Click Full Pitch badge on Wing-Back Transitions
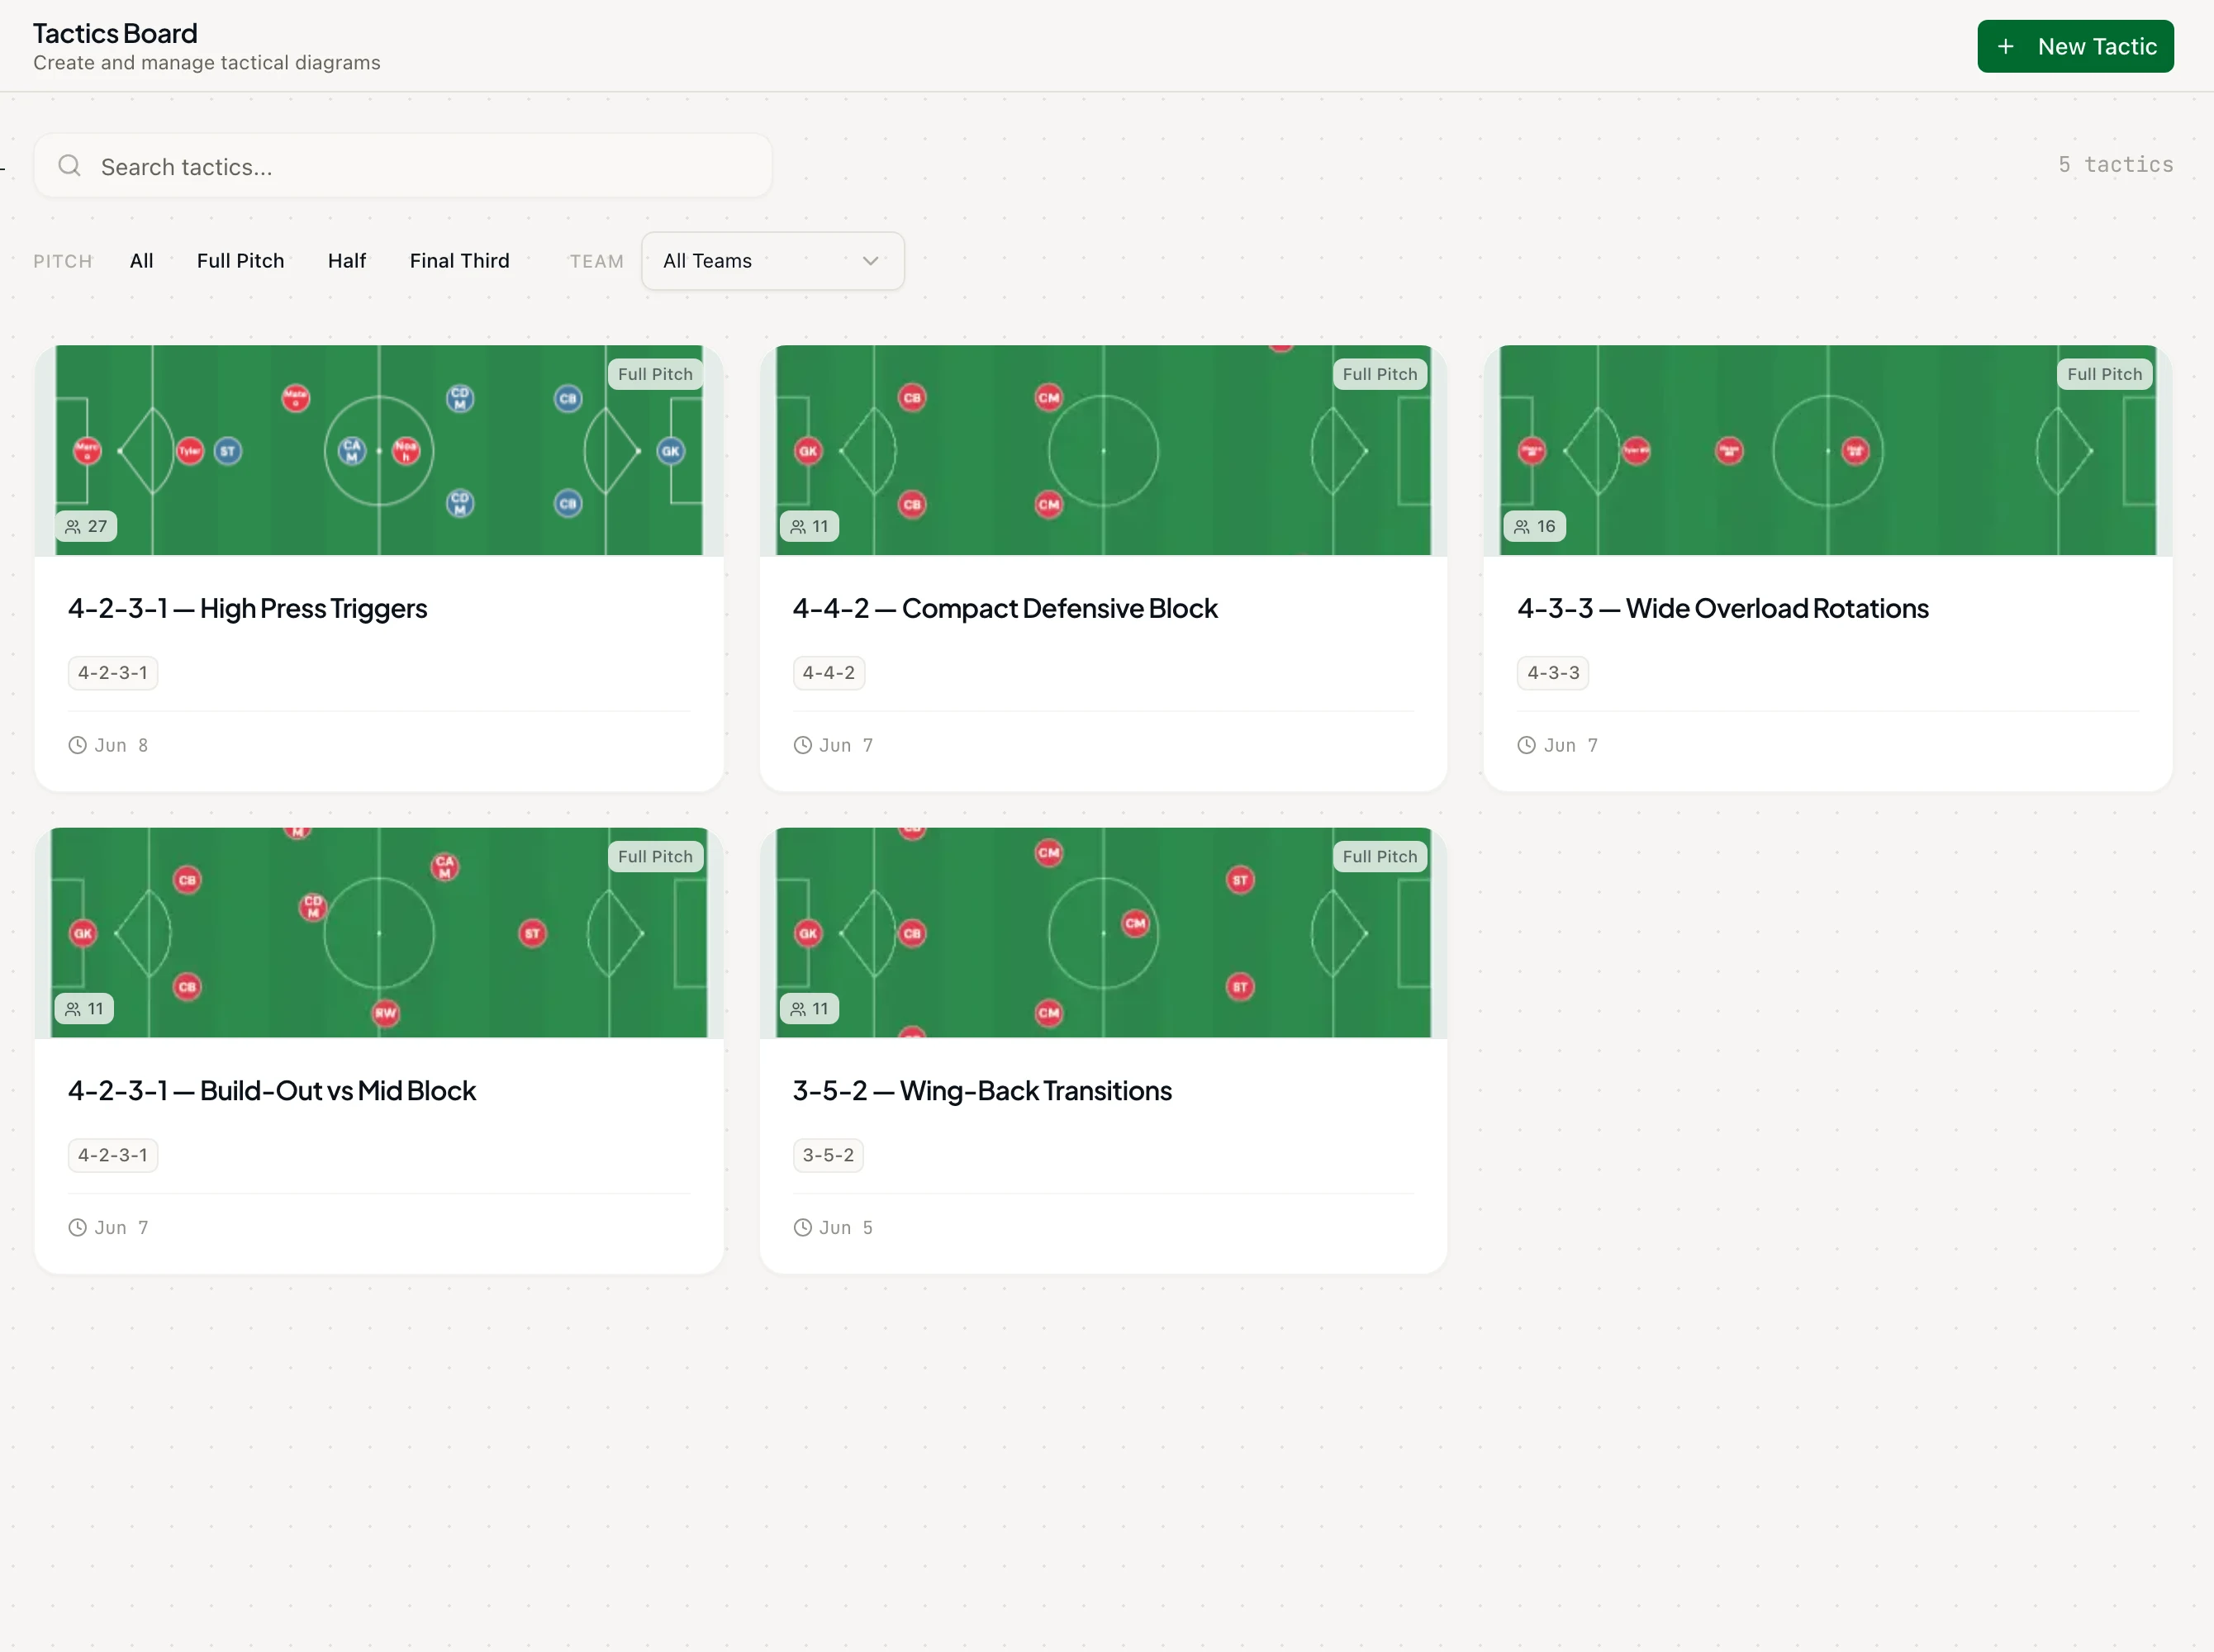Screen dimensions: 2214x1652 (1380, 856)
